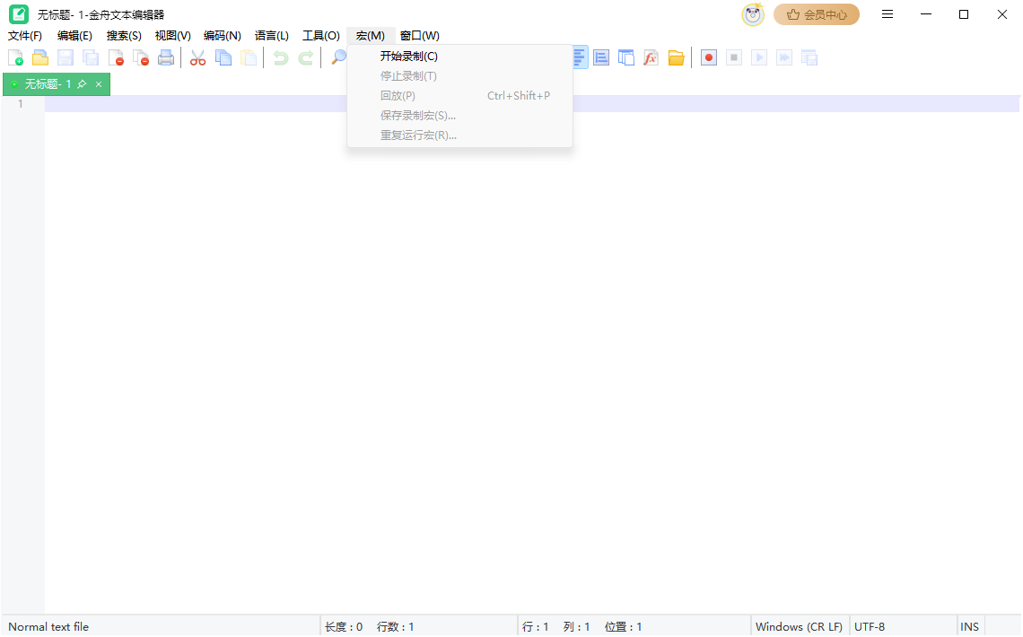Click the 行 : 1 status text

pos(535,626)
